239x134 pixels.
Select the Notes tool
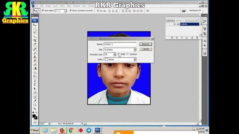[35, 97]
